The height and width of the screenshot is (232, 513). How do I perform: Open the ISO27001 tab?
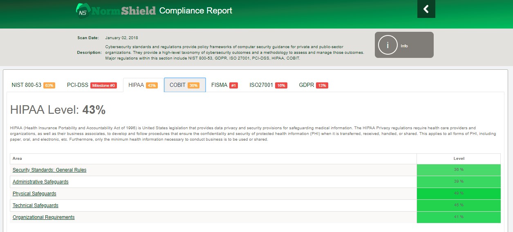click(x=268, y=85)
